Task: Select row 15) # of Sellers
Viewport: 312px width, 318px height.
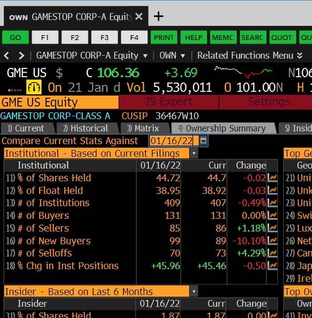Action: [x=141, y=228]
